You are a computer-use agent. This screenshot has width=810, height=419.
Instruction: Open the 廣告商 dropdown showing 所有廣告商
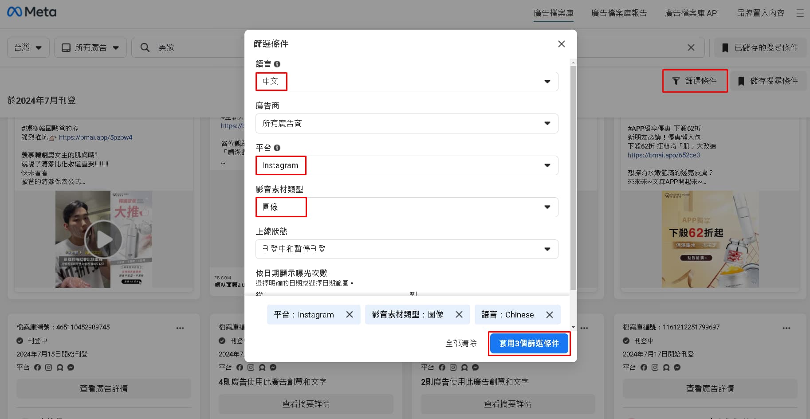pyautogui.click(x=407, y=123)
